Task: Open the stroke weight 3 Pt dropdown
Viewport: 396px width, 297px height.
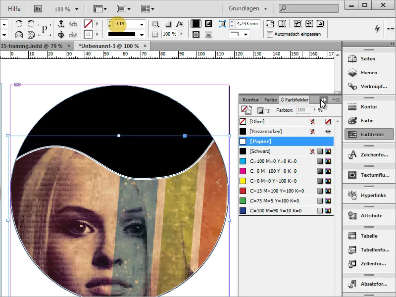Action: click(x=142, y=24)
